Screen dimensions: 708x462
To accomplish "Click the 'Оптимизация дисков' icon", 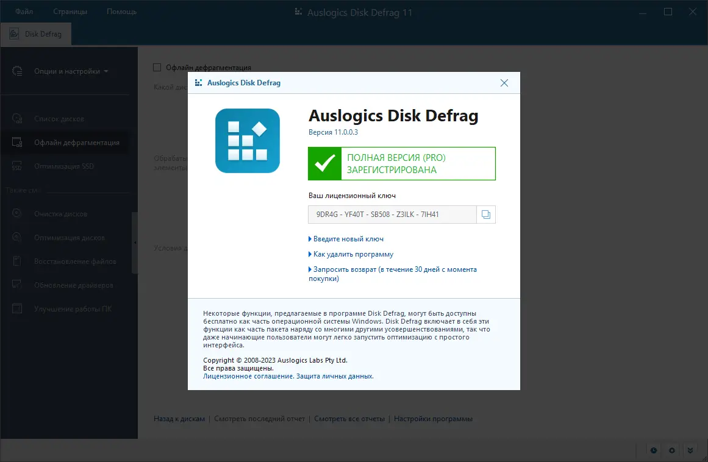I will 17,237.
